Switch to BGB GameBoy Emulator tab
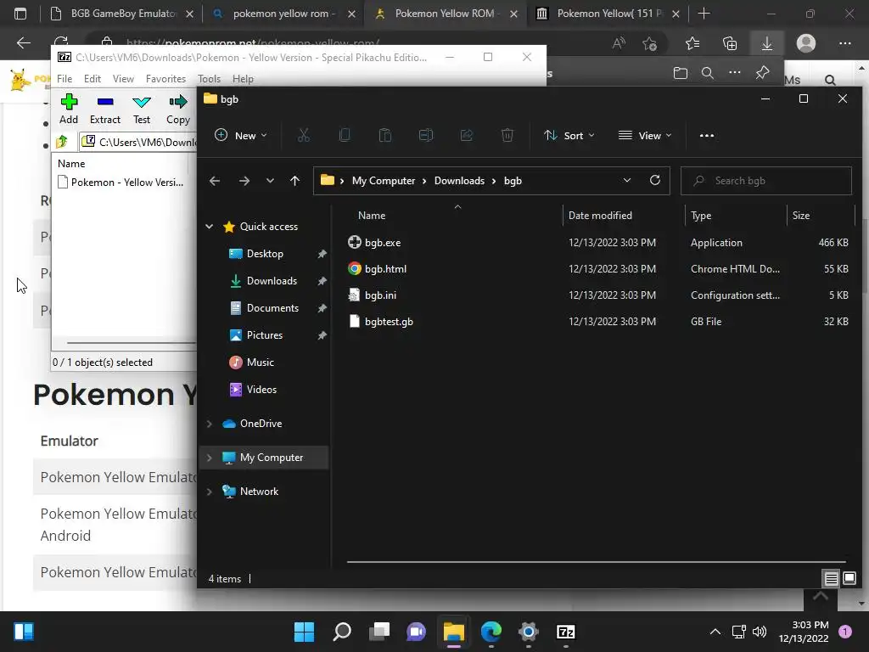The height and width of the screenshot is (652, 869). (x=121, y=14)
